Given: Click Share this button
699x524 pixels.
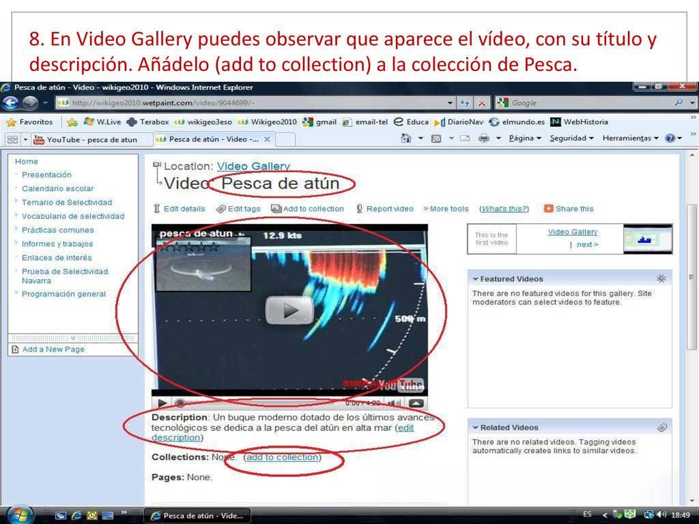Looking at the screenshot, I should pos(569,209).
